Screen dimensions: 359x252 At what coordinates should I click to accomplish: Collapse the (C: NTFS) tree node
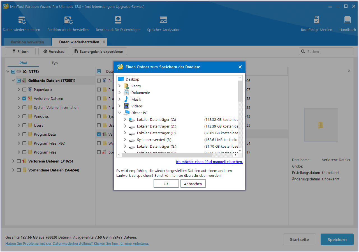[8, 72]
